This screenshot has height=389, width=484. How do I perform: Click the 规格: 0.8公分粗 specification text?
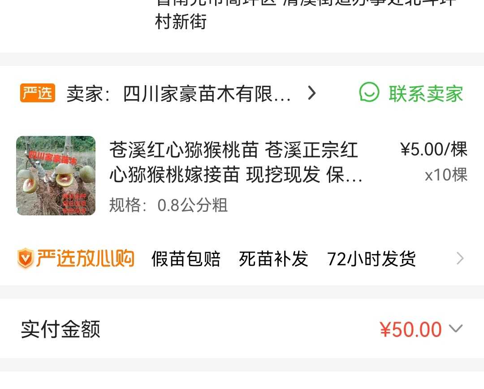point(168,205)
